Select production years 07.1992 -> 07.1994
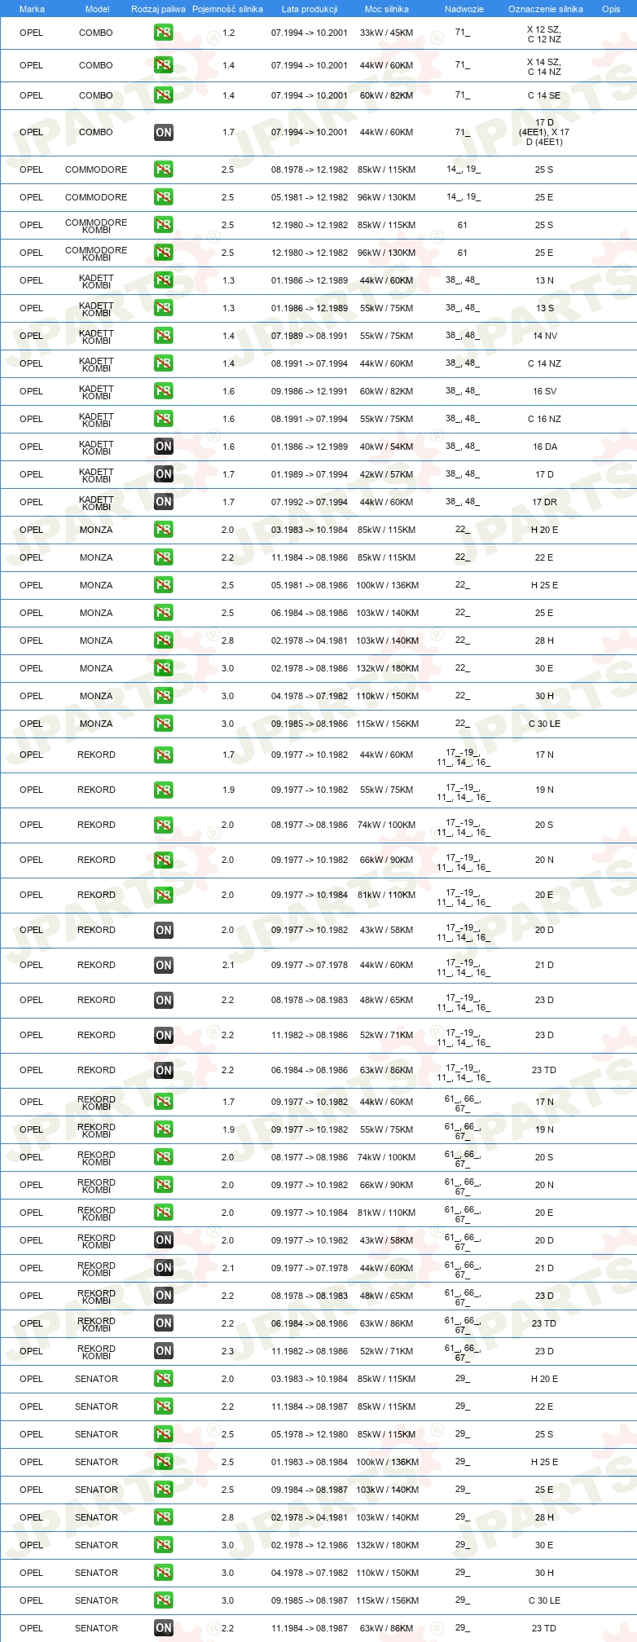The width and height of the screenshot is (637, 1642). (310, 502)
